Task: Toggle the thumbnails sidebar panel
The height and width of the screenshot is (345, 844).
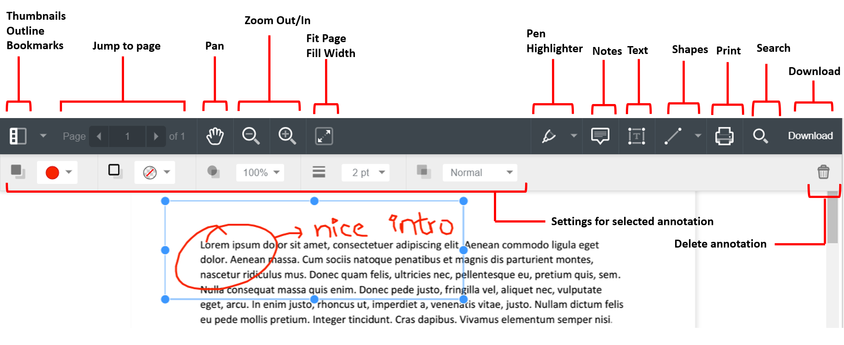Action: 18,136
